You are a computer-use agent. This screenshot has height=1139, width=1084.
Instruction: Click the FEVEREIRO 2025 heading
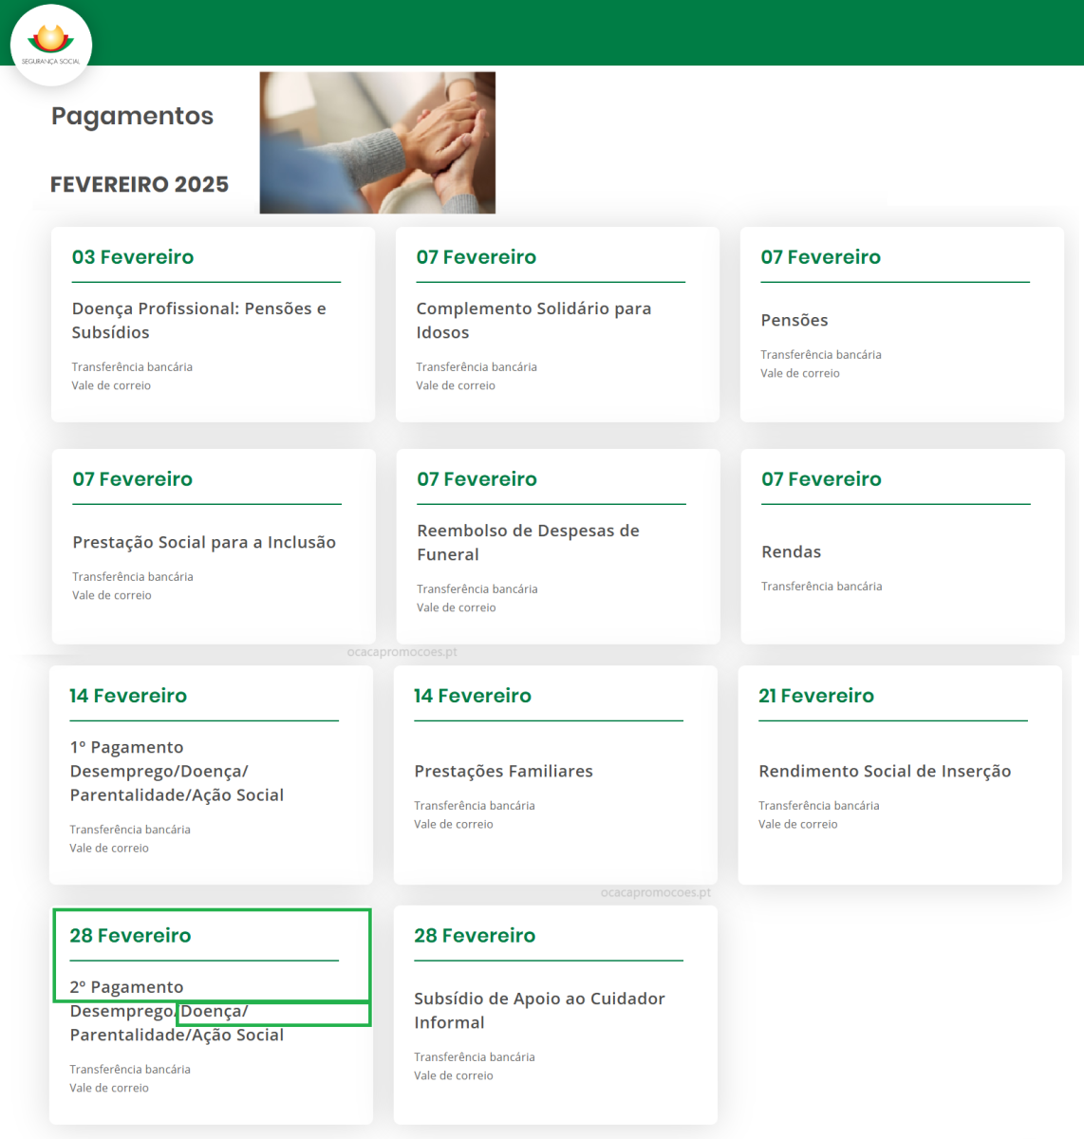140,184
